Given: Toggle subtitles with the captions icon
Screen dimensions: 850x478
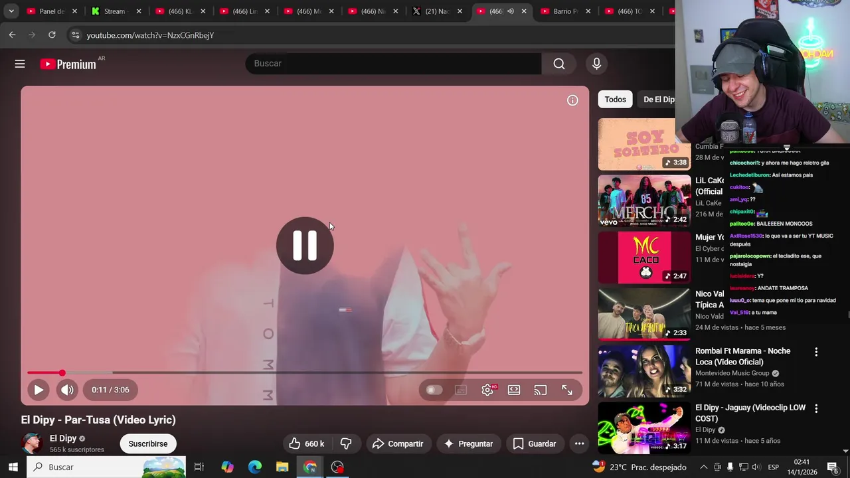Looking at the screenshot, I should 461,390.
